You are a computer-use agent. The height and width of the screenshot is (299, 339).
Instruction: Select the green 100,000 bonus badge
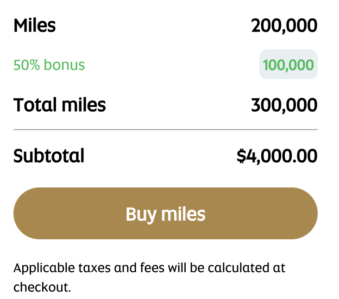coord(288,64)
